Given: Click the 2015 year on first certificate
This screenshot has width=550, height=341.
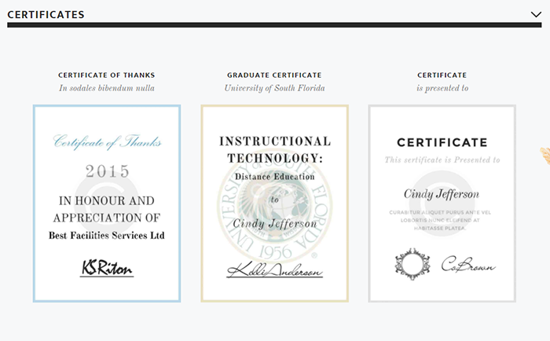Looking at the screenshot, I should 107,170.
